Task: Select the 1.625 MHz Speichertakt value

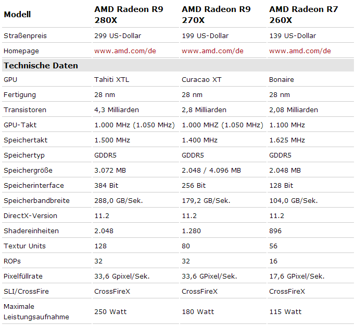Action: tap(287, 140)
